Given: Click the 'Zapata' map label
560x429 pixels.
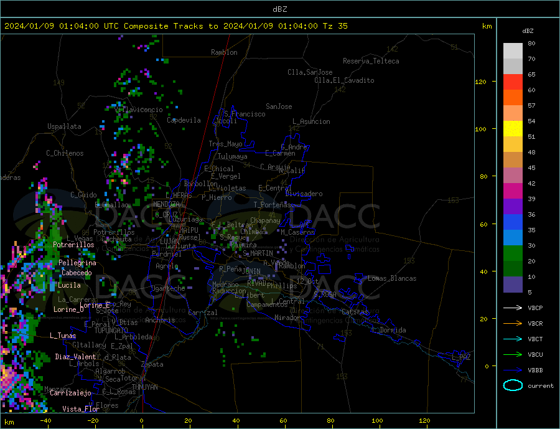Looking at the screenshot, I should pyautogui.click(x=152, y=364).
